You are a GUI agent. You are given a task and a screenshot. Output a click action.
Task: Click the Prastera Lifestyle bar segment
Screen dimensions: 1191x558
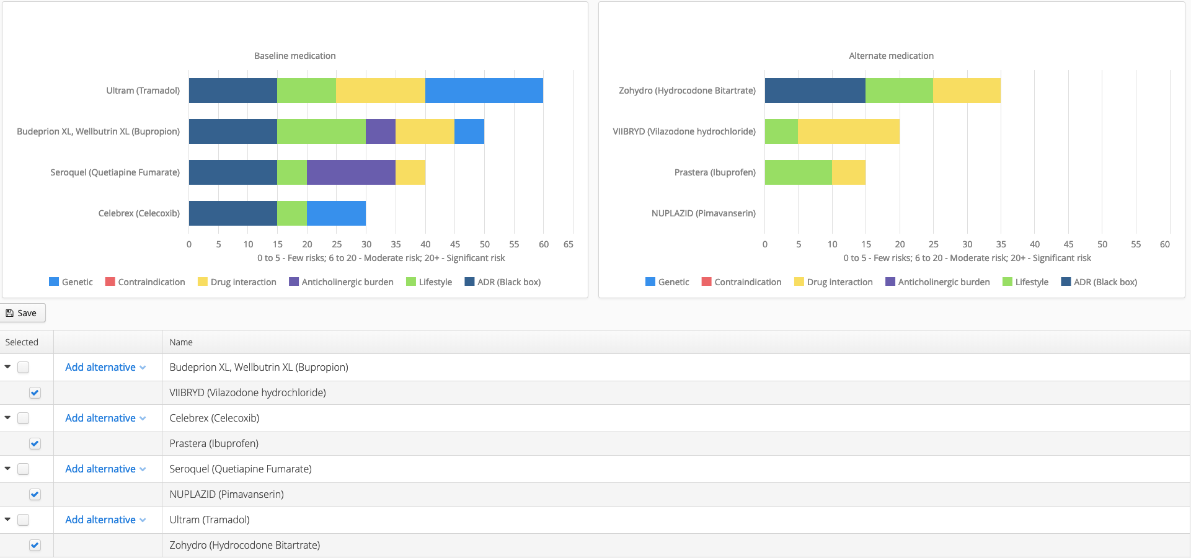pos(799,172)
